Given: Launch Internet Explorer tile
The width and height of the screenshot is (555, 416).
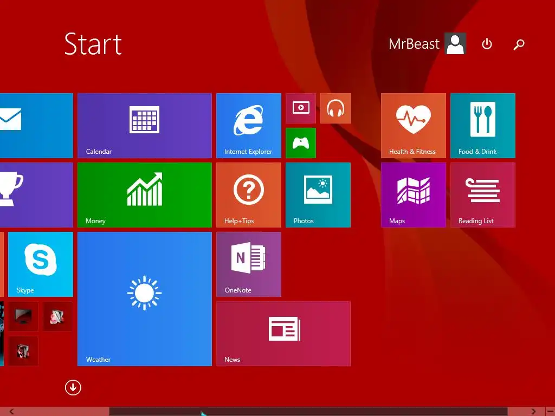Looking at the screenshot, I should (248, 126).
